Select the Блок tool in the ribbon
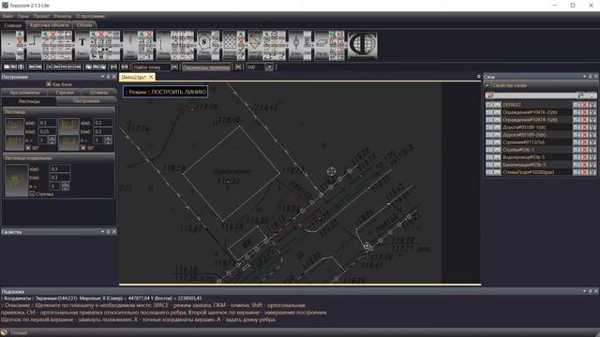 [296, 46]
